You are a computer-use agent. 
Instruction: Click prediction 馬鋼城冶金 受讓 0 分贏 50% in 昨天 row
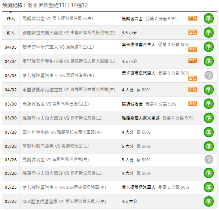149,19
